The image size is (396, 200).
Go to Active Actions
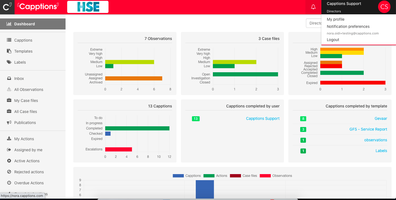[27, 161]
